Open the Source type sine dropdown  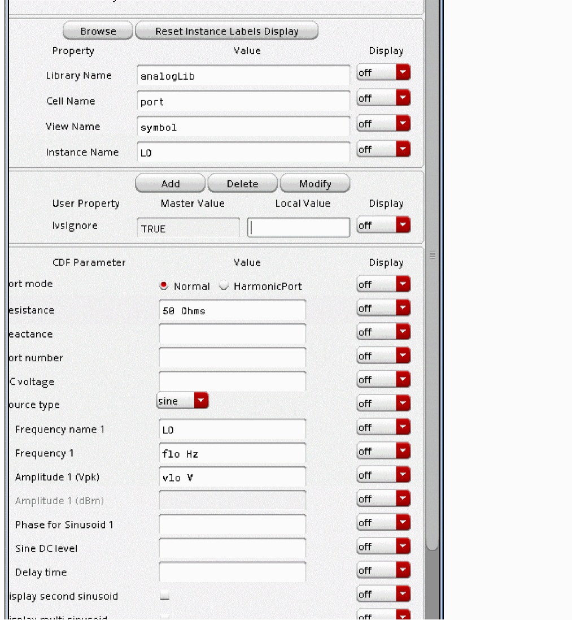click(x=182, y=401)
